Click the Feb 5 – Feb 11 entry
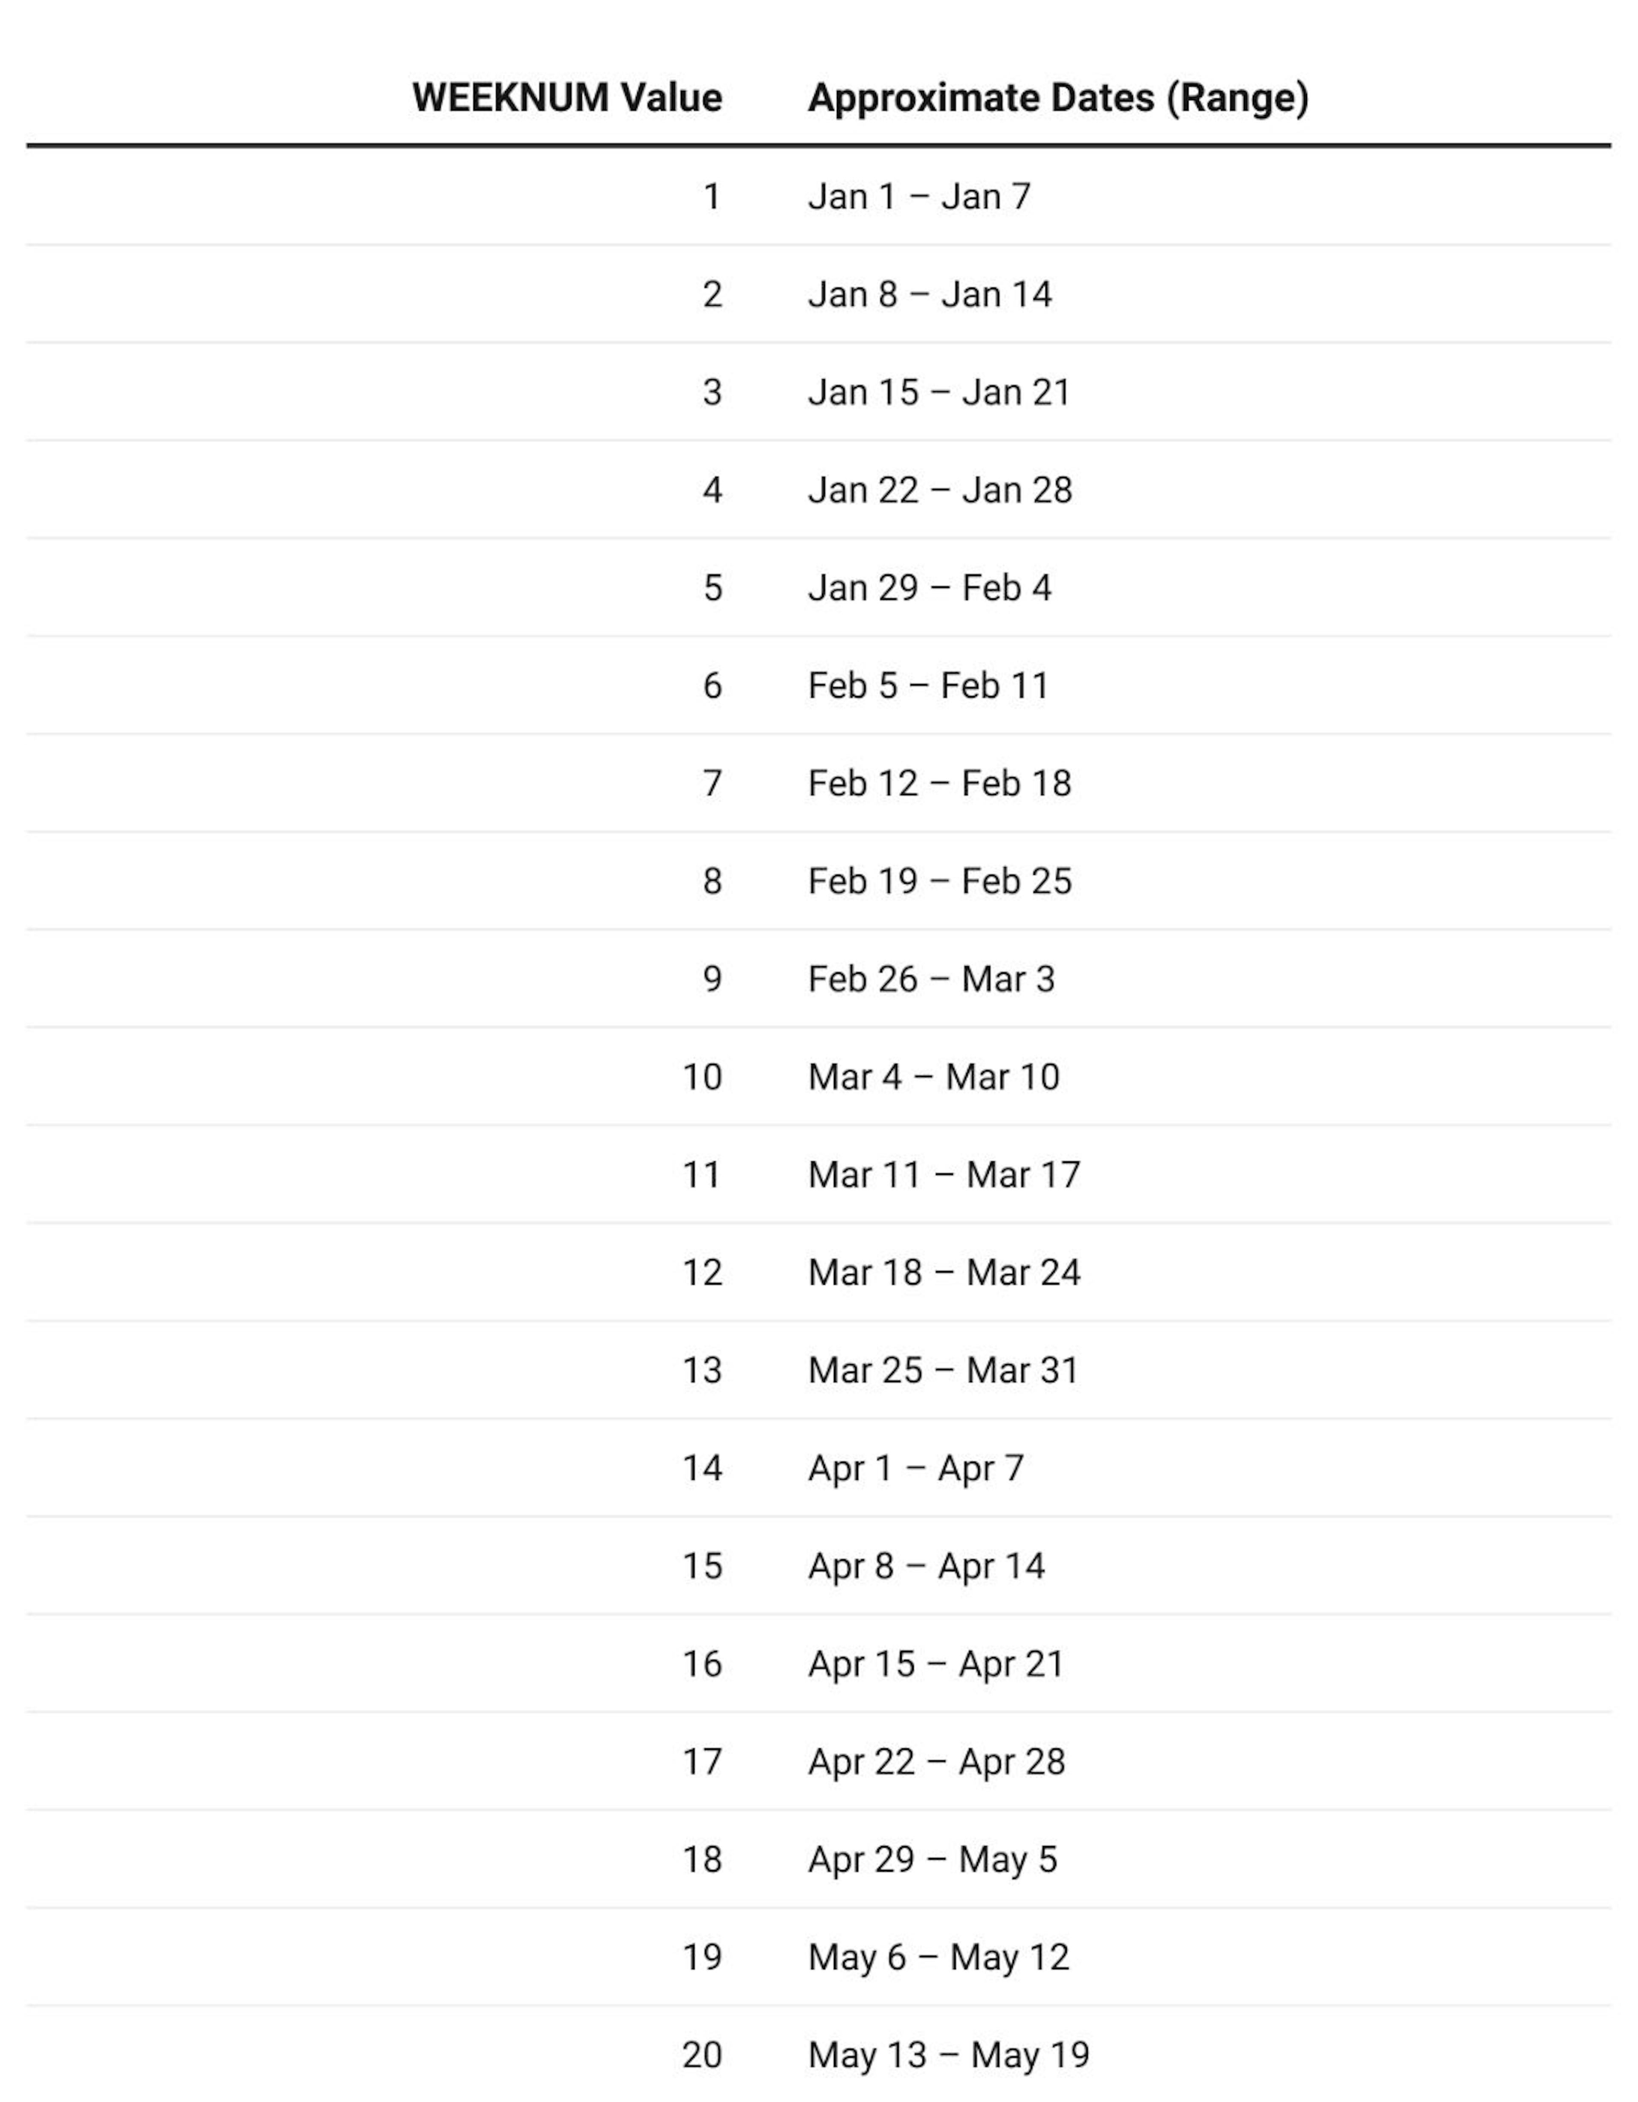This screenshot has width=1638, height=2102. tap(928, 686)
